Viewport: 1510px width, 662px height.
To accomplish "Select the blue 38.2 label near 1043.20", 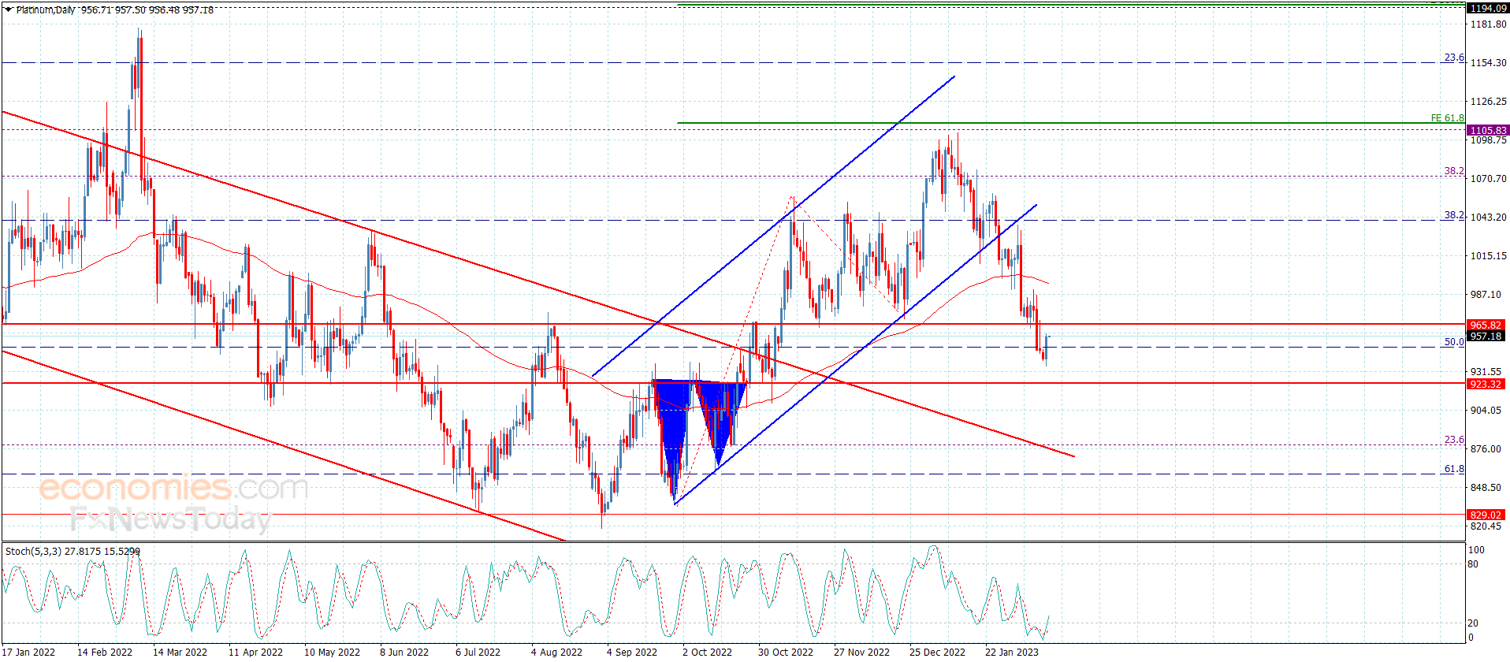I will point(1454,215).
